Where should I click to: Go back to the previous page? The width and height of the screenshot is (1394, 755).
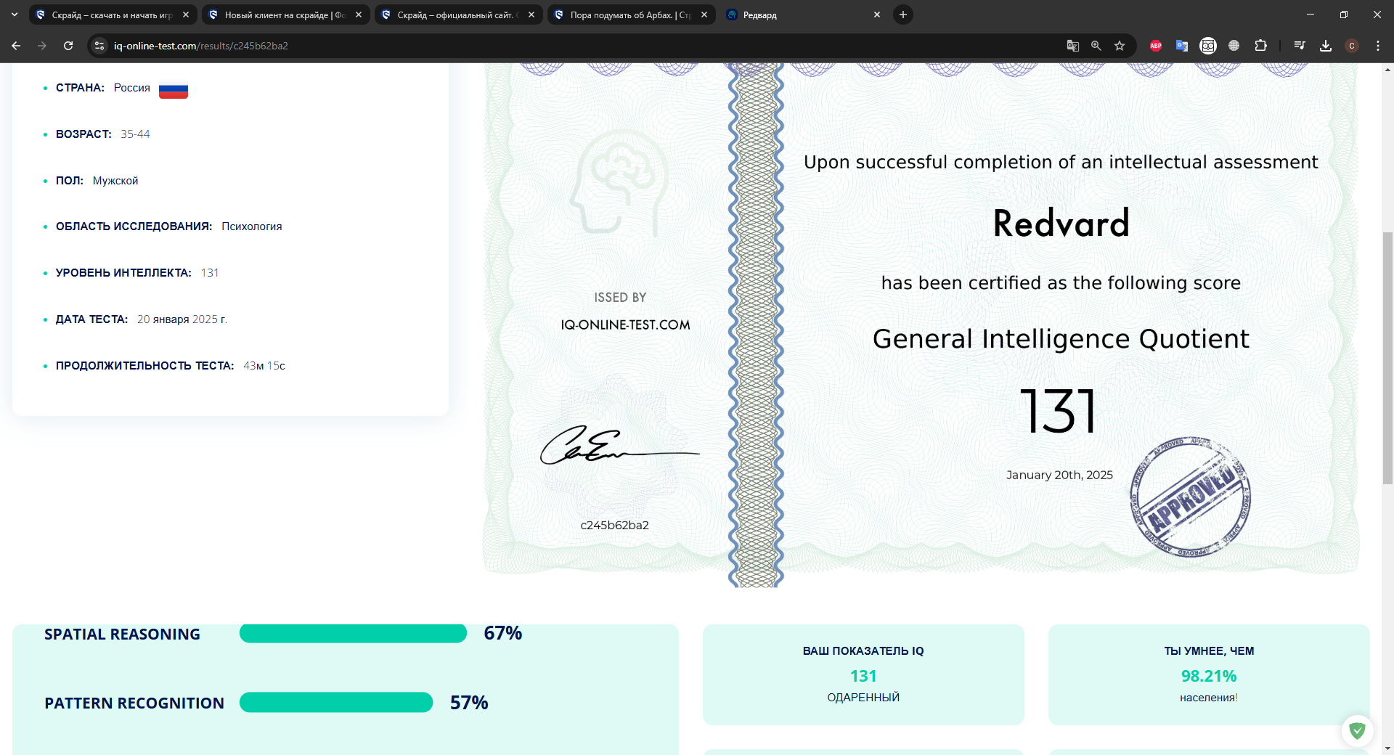click(x=16, y=46)
